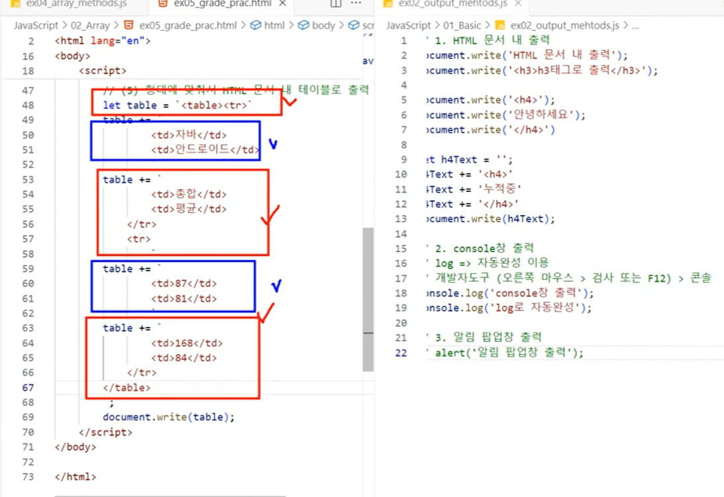Select the body symbol icon in breadcrumbs
The height and width of the screenshot is (497, 724).
click(303, 25)
